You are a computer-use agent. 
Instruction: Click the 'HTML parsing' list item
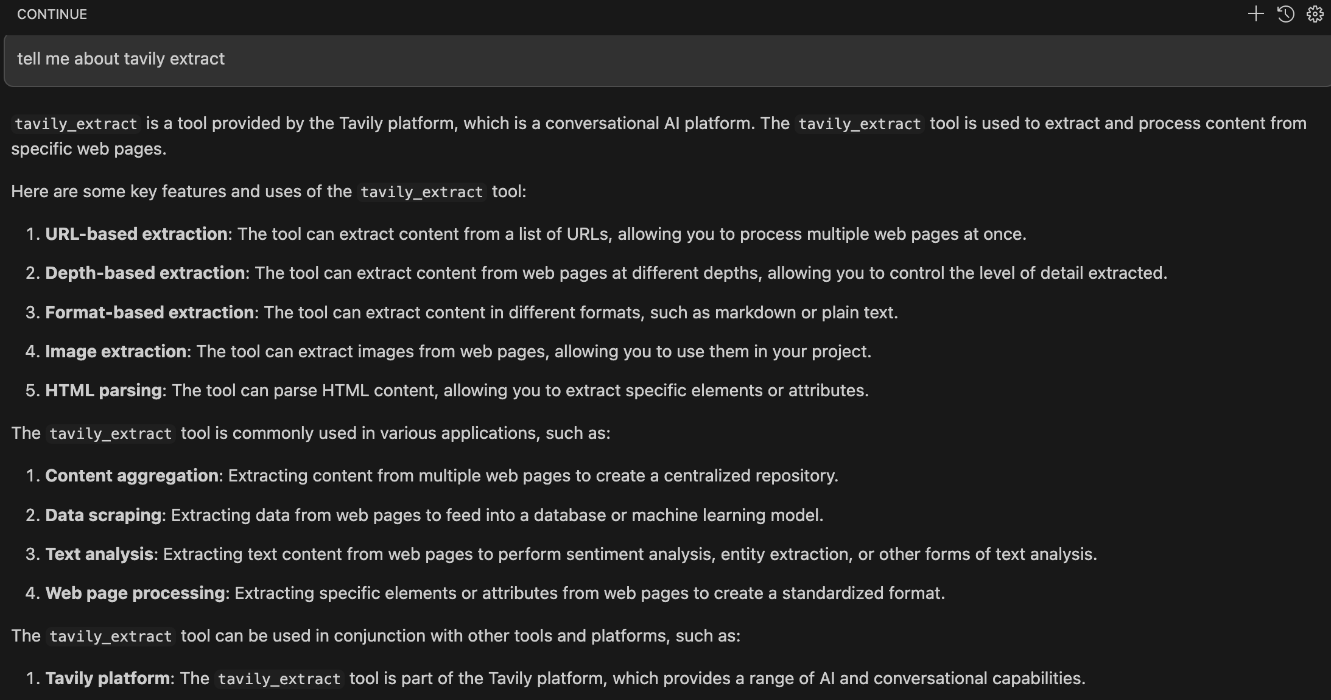[101, 390]
